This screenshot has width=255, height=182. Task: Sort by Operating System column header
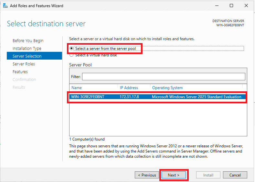tap(167, 88)
